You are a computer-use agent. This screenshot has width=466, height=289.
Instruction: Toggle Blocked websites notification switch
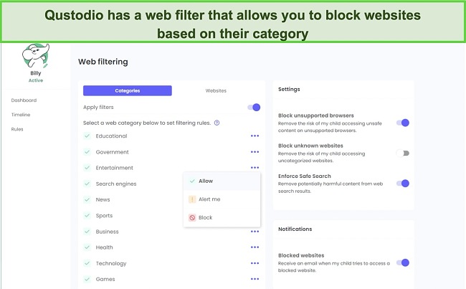coord(403,262)
